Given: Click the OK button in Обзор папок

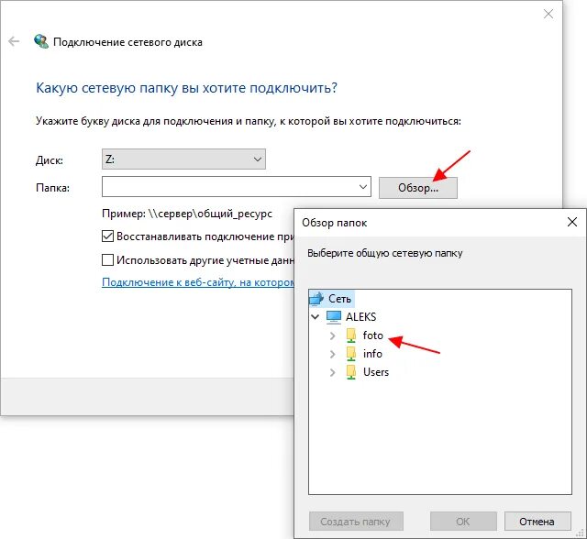Looking at the screenshot, I should point(463,522).
